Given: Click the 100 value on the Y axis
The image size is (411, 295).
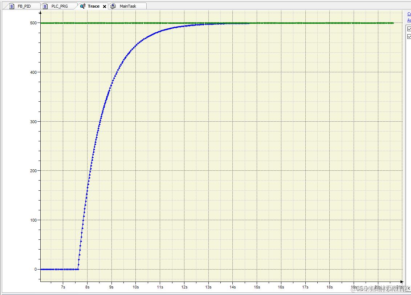Looking at the screenshot, I should tap(33, 220).
